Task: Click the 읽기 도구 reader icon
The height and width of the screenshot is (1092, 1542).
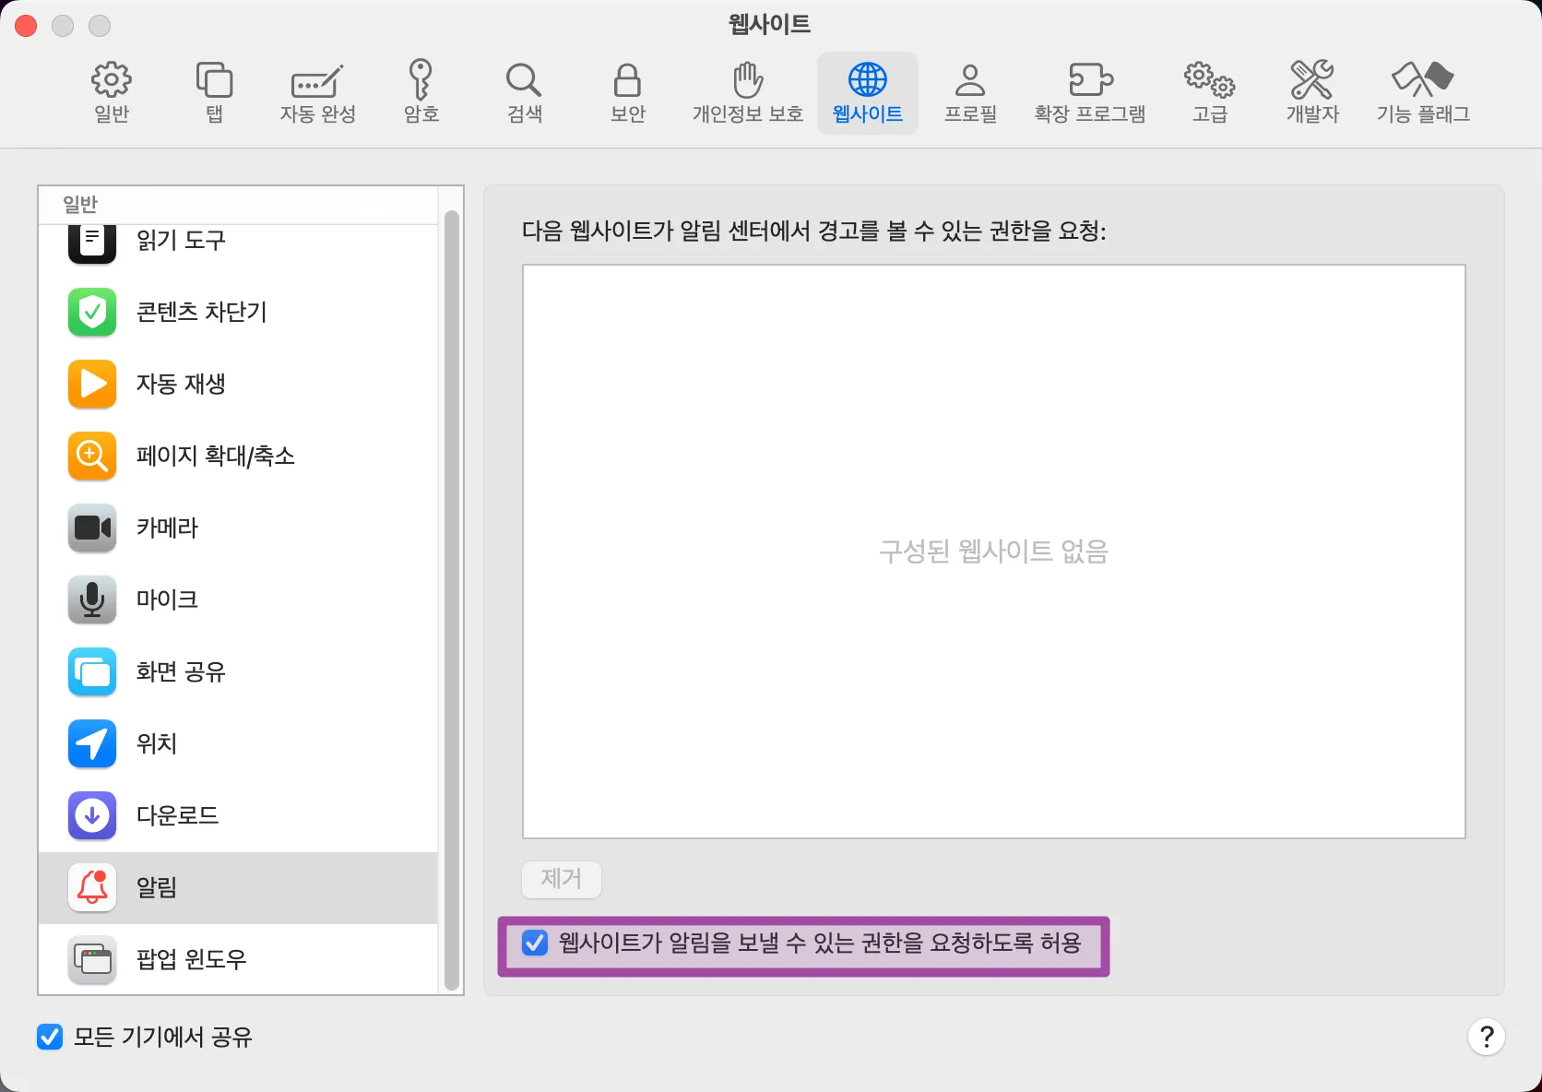Action: point(92,243)
